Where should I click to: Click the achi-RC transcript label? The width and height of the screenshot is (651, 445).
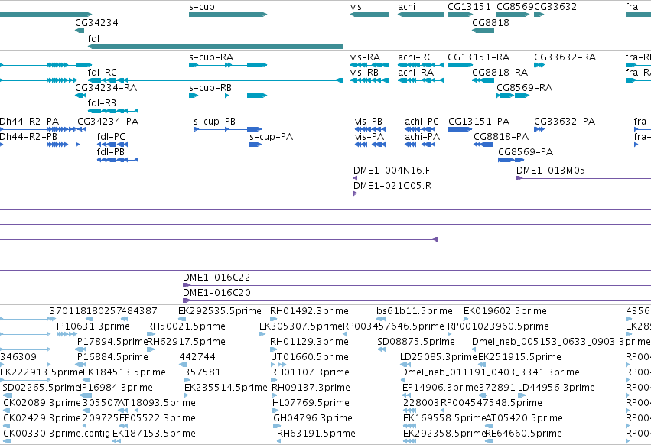click(x=415, y=57)
